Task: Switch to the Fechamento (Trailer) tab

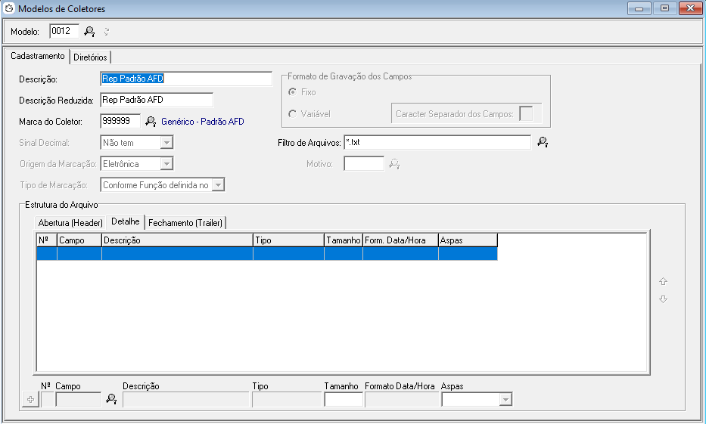Action: (186, 222)
